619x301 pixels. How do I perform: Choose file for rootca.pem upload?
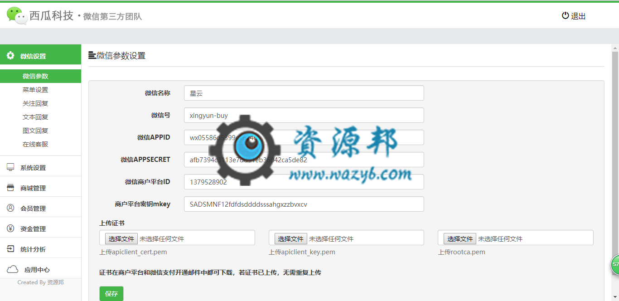coord(460,238)
